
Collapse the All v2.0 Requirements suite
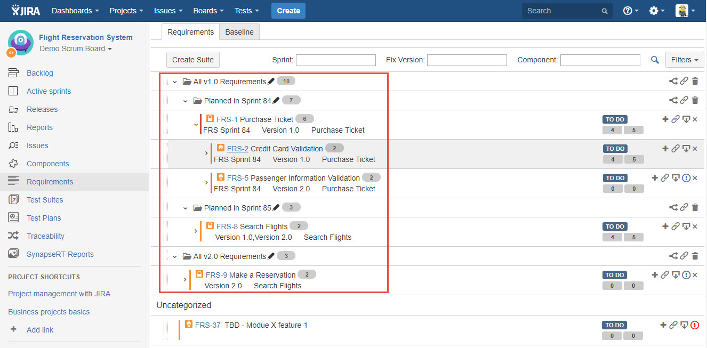[x=174, y=256]
